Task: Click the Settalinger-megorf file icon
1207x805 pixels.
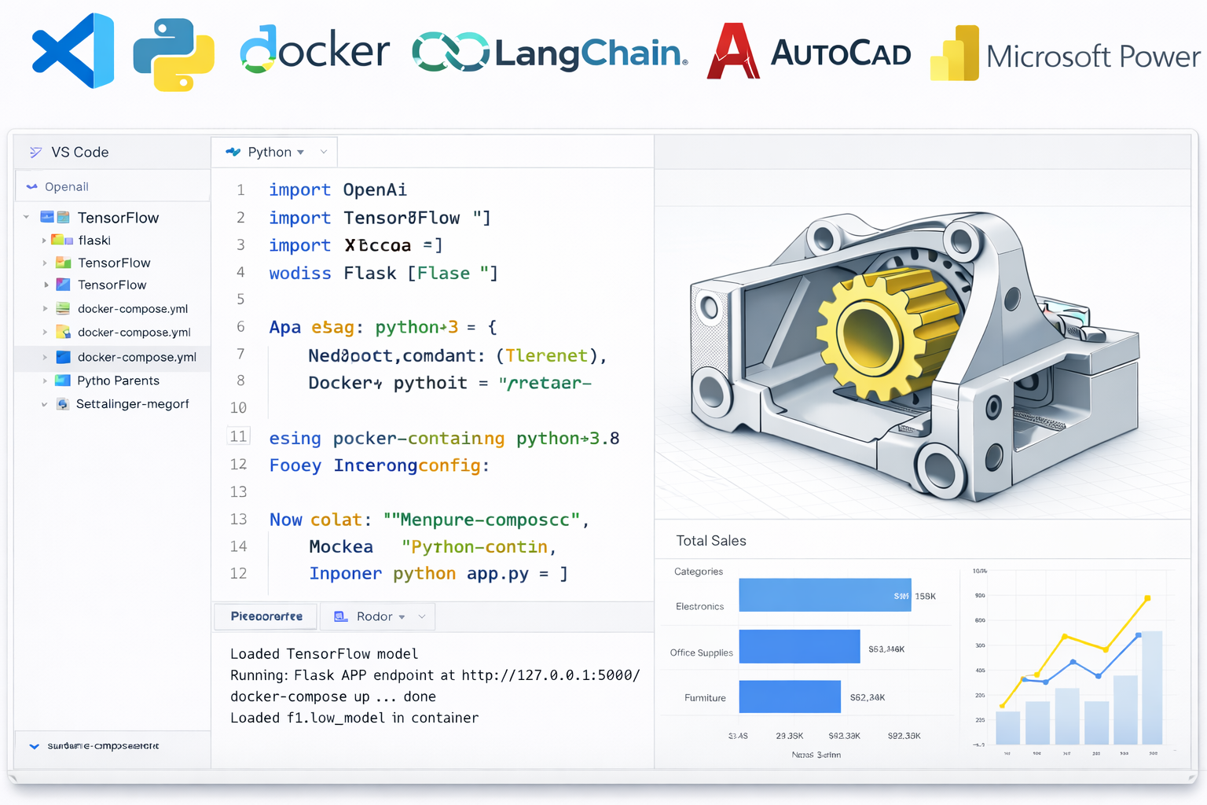Action: coord(63,404)
